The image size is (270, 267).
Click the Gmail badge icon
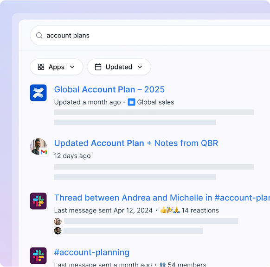click(x=44, y=152)
